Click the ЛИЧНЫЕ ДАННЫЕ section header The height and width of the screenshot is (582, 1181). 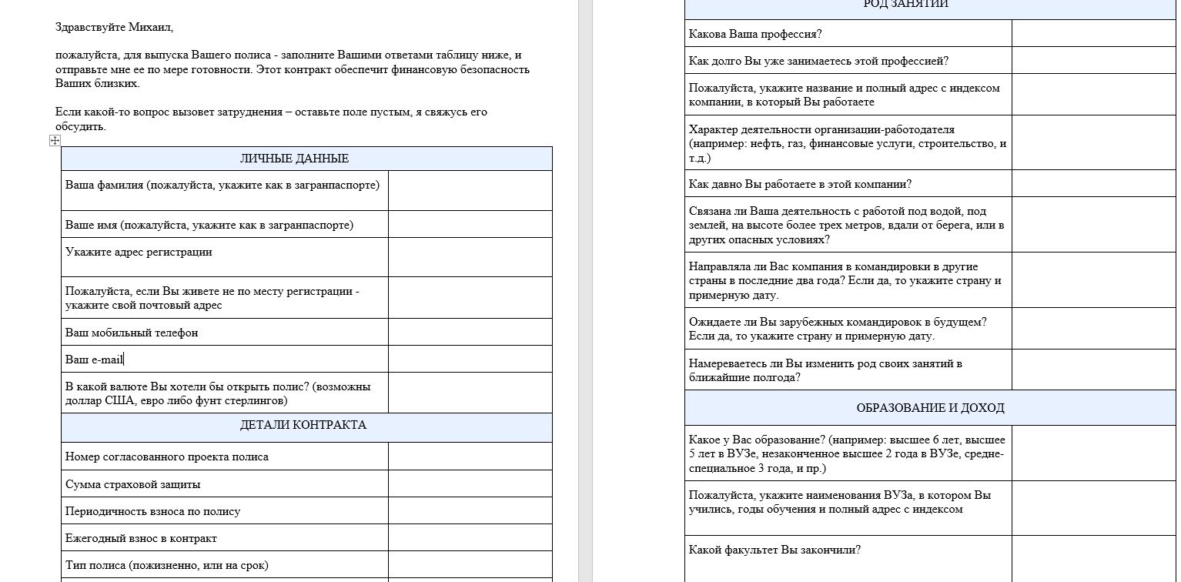click(306, 159)
